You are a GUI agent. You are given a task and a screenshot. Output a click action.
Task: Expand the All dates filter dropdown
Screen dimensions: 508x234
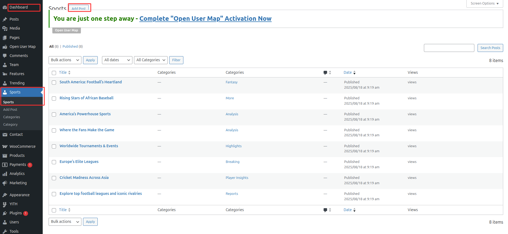pyautogui.click(x=117, y=60)
